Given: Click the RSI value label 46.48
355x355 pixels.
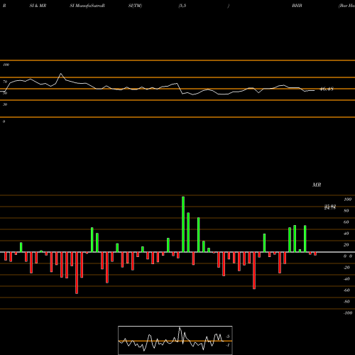Looking at the screenshot, I should pyautogui.click(x=327, y=89).
